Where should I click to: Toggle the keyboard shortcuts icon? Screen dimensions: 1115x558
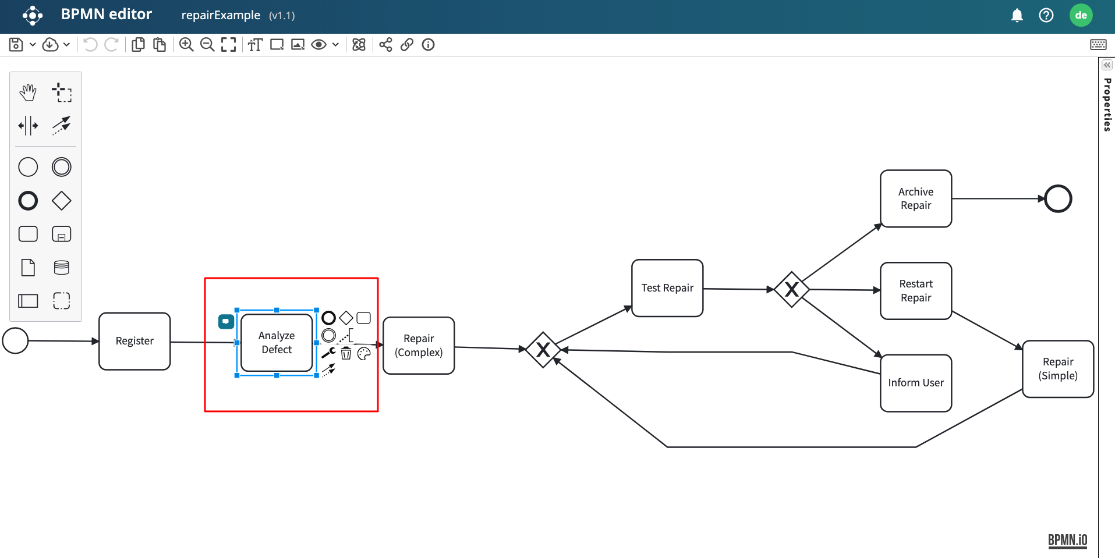tap(1098, 45)
